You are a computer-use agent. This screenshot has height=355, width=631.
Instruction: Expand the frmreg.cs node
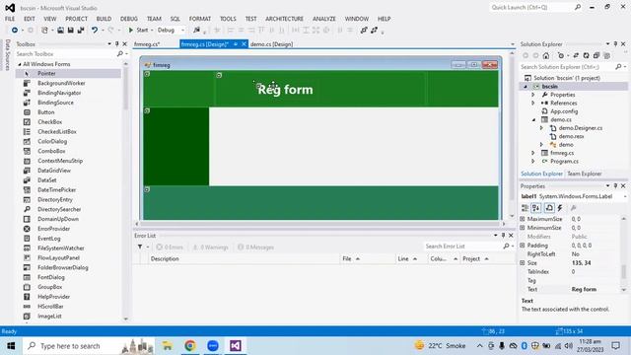point(533,153)
